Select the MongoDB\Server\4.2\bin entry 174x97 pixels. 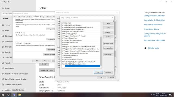81,53
